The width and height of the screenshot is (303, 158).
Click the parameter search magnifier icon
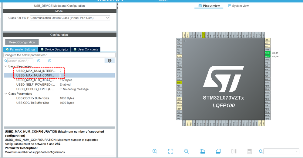click(5, 61)
